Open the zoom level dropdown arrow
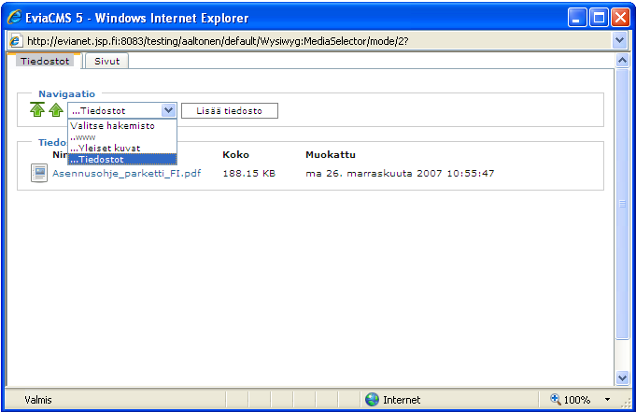This screenshot has width=636, height=412. click(x=607, y=400)
